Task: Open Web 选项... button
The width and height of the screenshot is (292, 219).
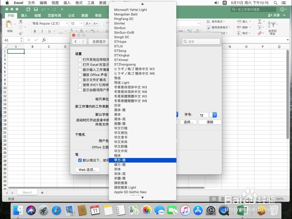Action: 87,170
